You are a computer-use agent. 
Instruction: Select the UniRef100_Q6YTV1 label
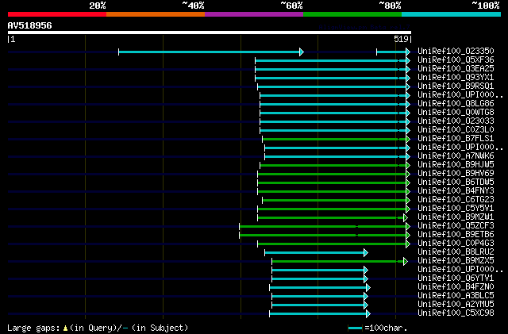pyautogui.click(x=456, y=278)
